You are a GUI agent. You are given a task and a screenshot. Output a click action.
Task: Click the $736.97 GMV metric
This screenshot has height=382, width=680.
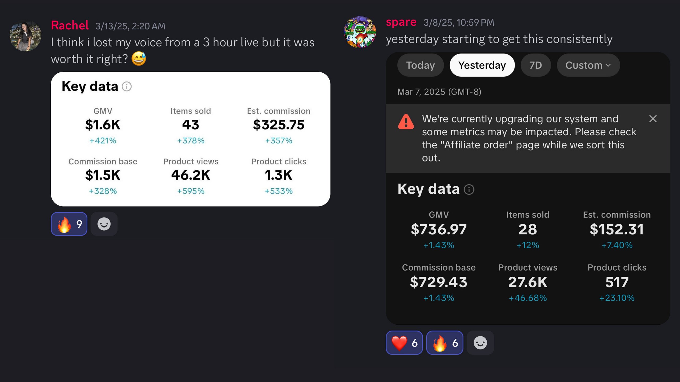(439, 229)
